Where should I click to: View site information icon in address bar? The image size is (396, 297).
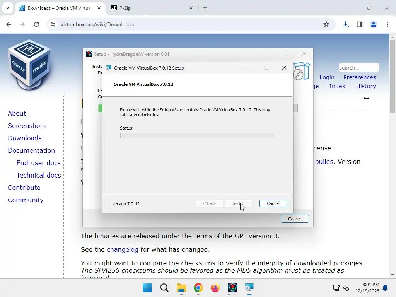pyautogui.click(x=53, y=24)
